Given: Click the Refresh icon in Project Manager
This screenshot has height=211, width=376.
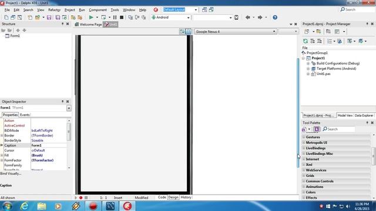Looking at the screenshot, I should [305, 41].
